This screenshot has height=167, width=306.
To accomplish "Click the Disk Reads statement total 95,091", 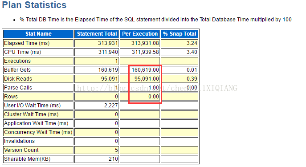I will pos(110,79).
